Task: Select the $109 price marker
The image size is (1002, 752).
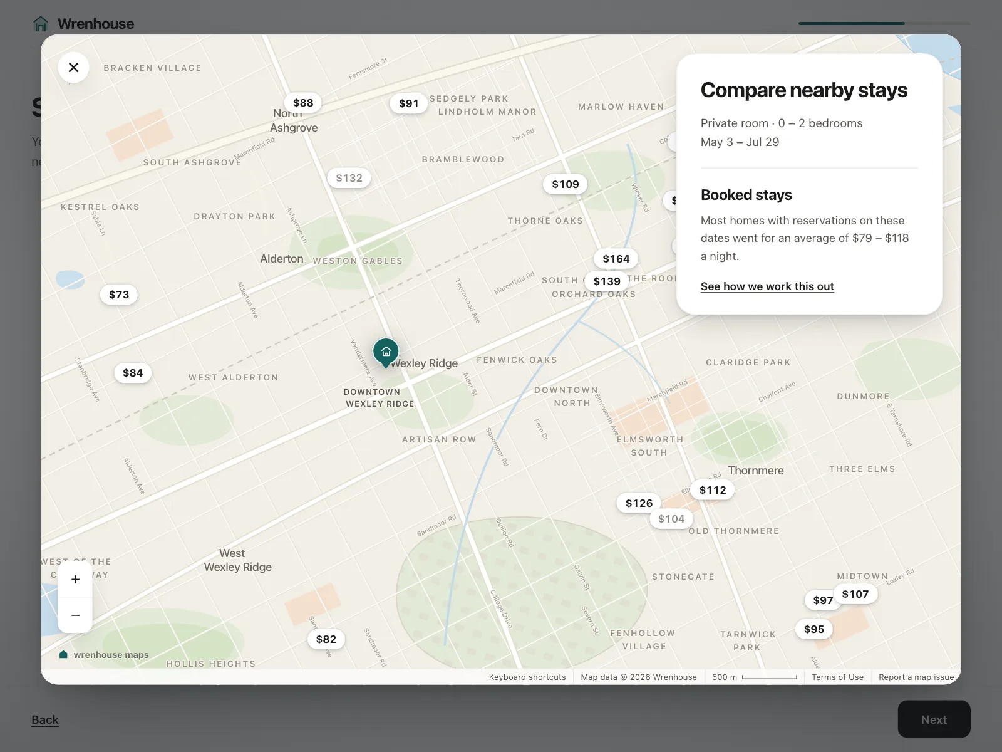Action: pos(566,184)
